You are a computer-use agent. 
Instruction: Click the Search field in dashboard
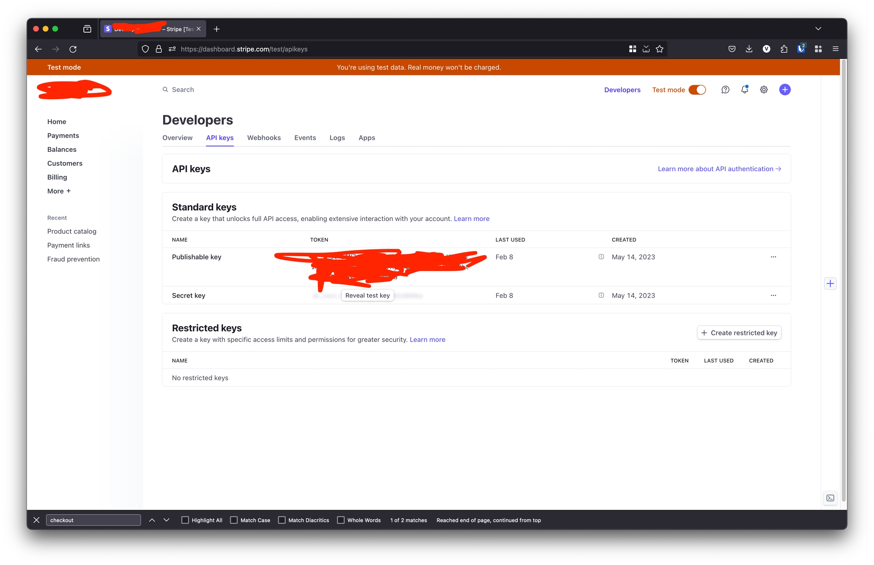[x=183, y=90]
